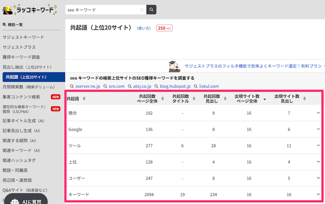Click the ユーザー keyword cell
325x204 pixels.
pos(77,178)
